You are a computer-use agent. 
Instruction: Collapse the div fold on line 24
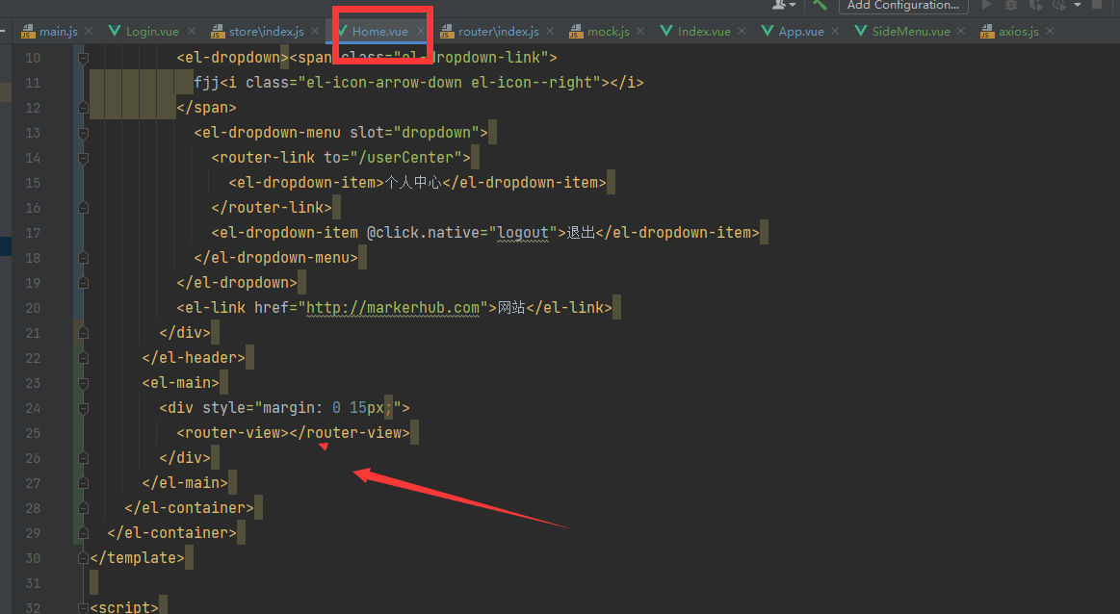83,408
